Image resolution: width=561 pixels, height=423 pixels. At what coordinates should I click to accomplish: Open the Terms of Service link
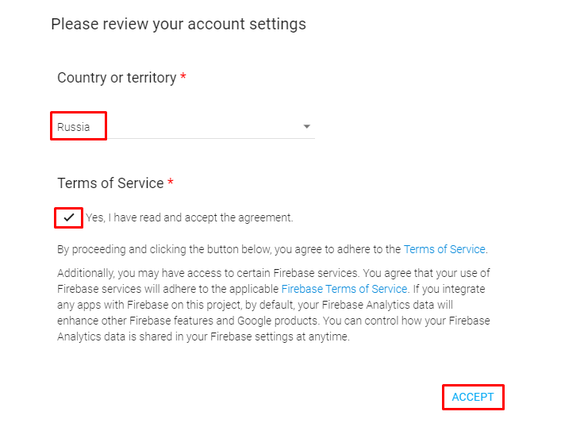[444, 249]
